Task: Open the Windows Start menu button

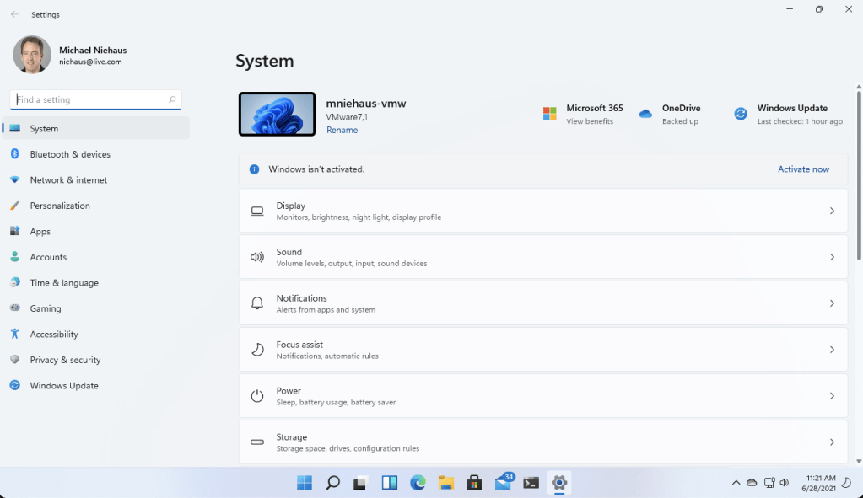Action: 305,483
